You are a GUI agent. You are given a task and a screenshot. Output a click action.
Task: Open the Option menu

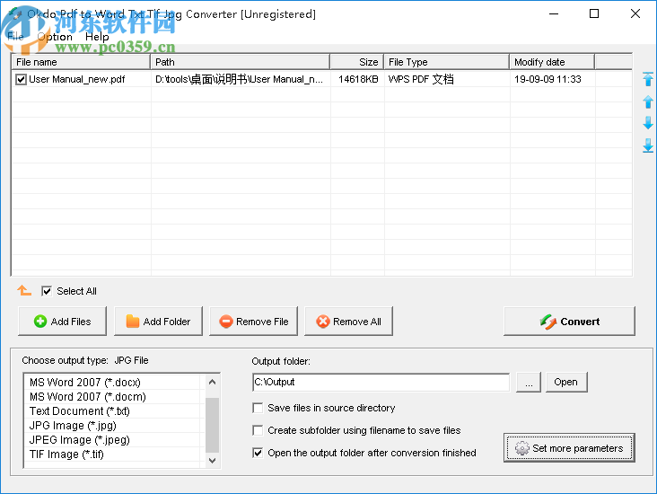click(55, 37)
